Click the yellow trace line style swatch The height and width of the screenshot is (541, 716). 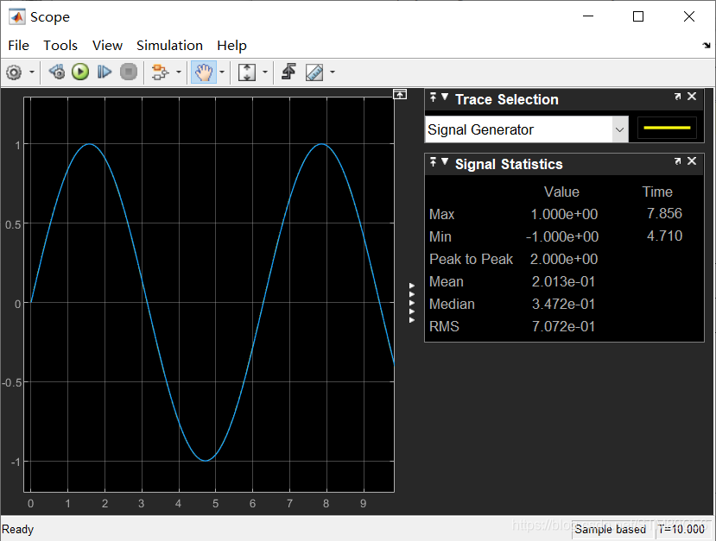(x=665, y=127)
